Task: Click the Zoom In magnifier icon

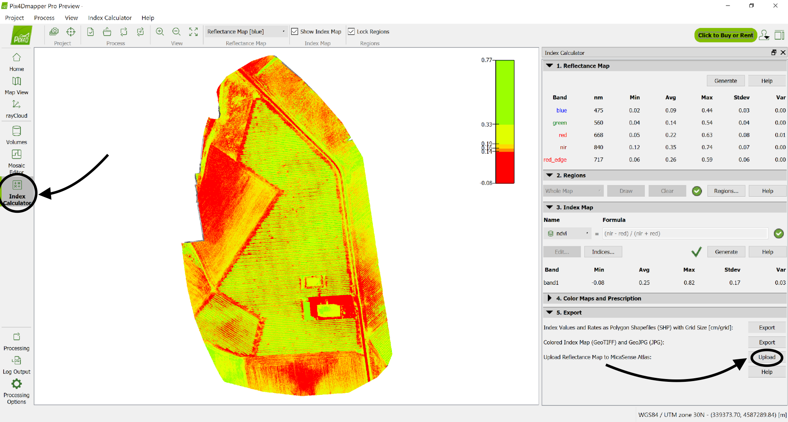Action: (160, 32)
